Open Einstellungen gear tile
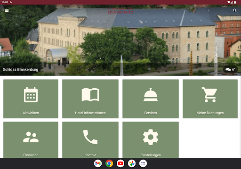Viewport: 241px width, 169px height. (151, 139)
